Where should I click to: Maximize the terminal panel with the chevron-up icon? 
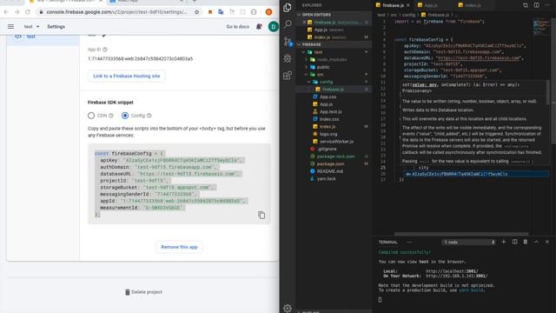[536, 242]
